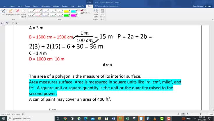This screenshot has height=121, width=214.
Task: Toggle touch/mouse mode in quick access toolbar
Action: point(16,23)
